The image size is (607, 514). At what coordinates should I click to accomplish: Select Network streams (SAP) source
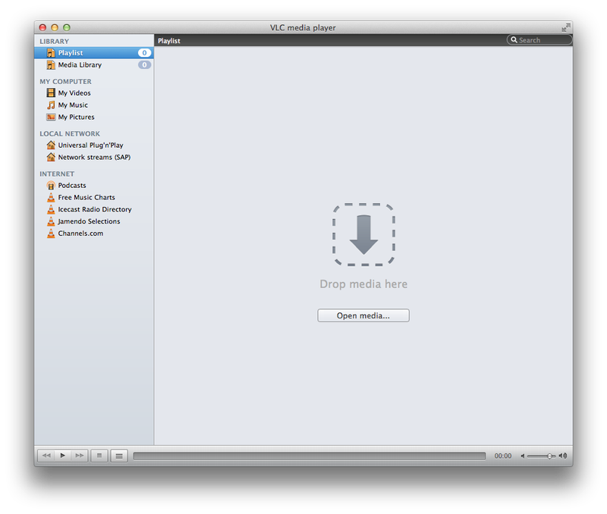(x=93, y=157)
